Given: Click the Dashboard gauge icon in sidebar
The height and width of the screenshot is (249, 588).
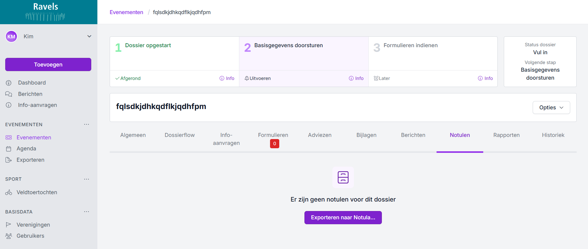Looking at the screenshot, I should click(x=9, y=83).
